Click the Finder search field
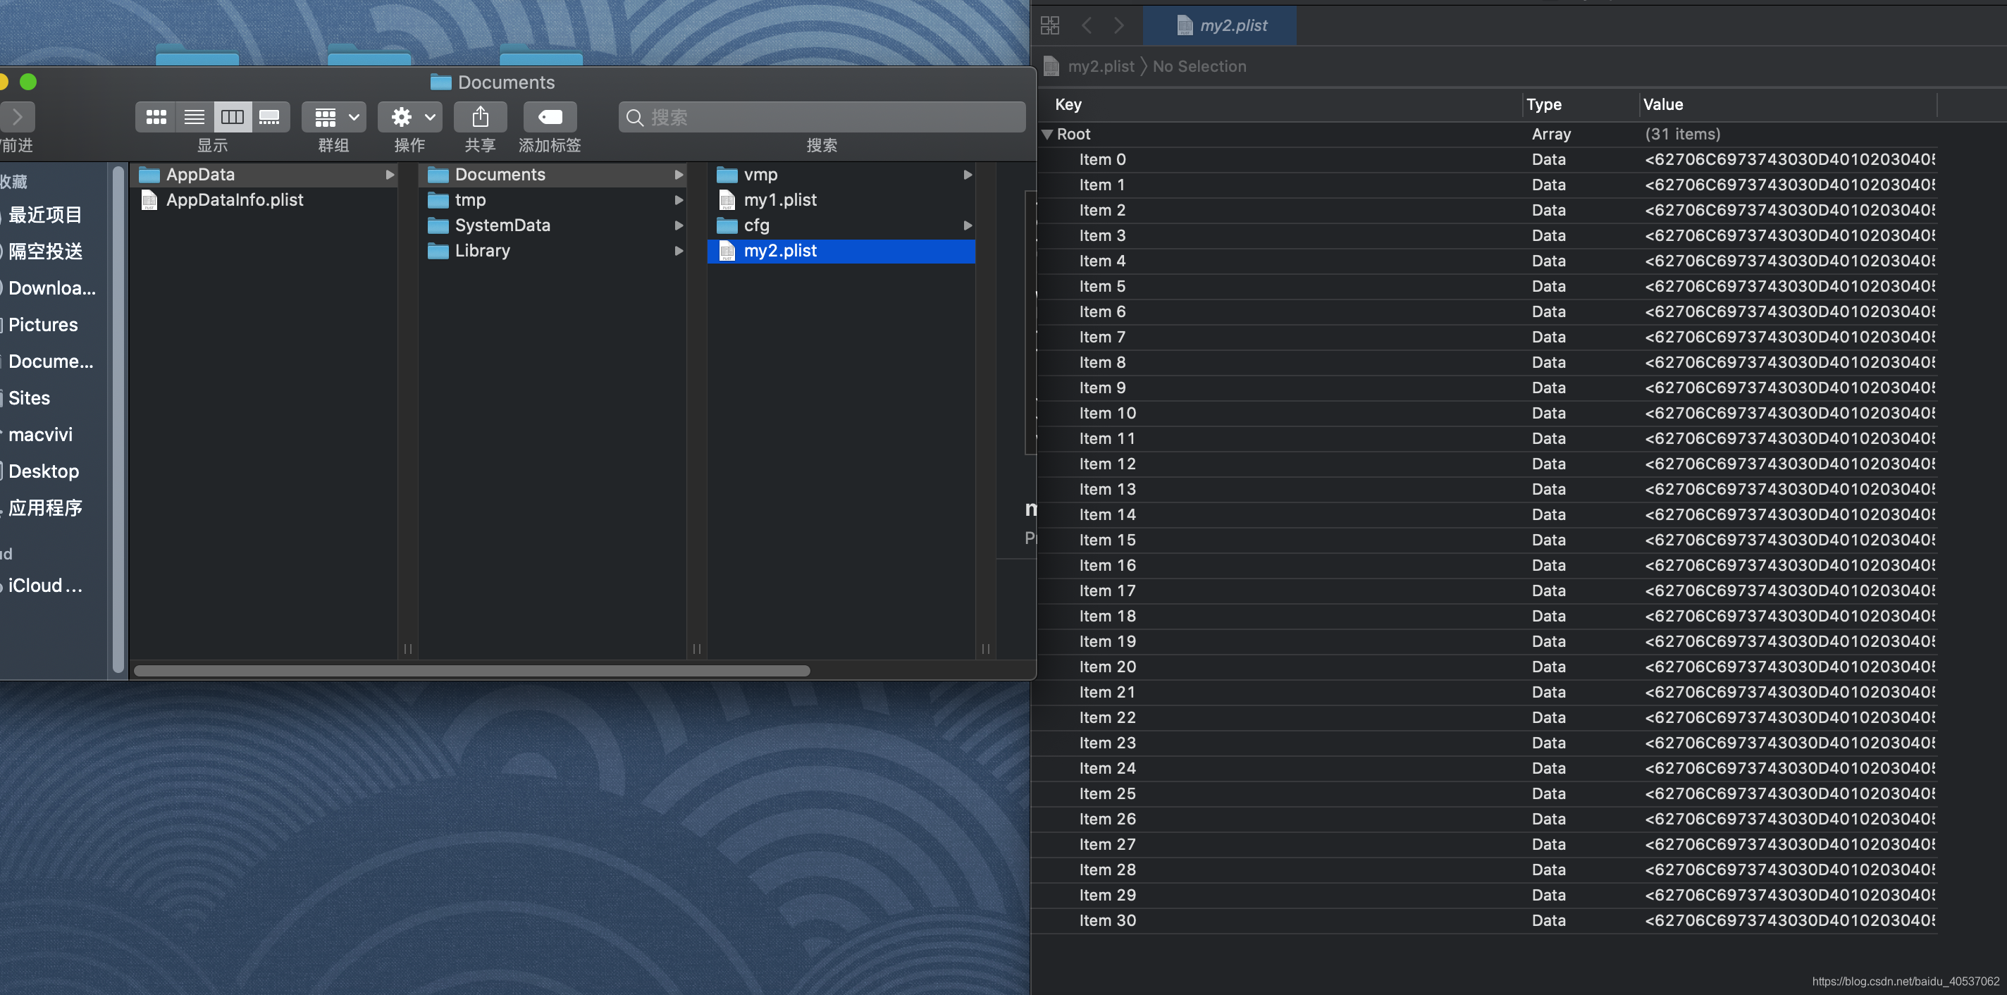Screen dimensions: 2007x995 [x=822, y=117]
